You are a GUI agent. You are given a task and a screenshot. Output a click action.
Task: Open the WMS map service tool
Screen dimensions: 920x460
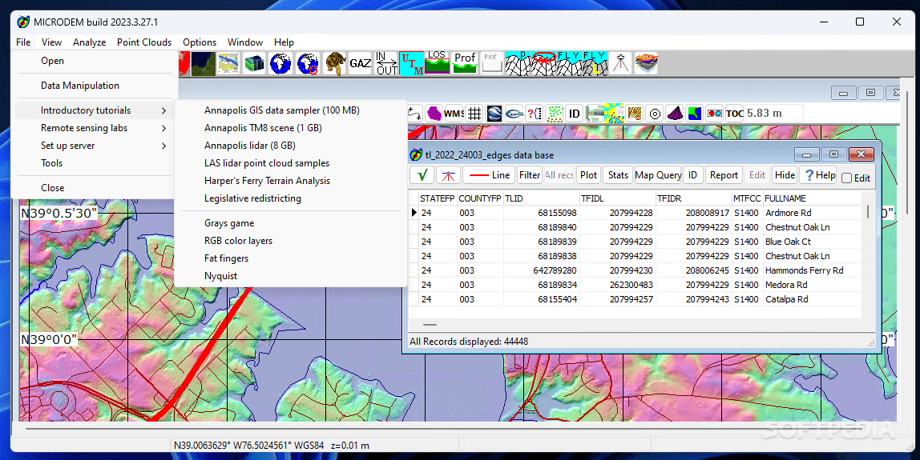[x=454, y=113]
